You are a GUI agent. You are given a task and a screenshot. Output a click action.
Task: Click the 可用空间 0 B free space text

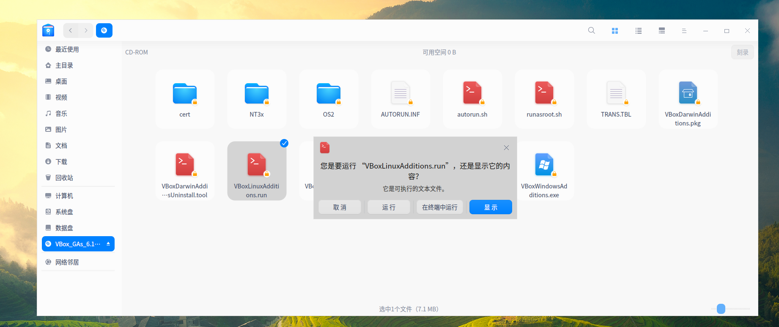click(439, 52)
